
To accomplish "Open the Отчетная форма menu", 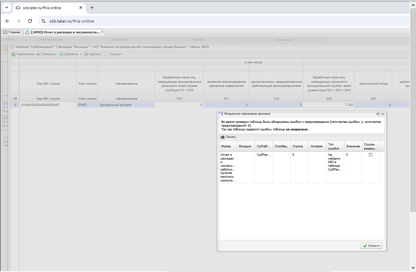I will (50, 39).
